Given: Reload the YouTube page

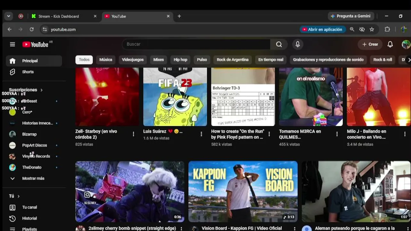Looking at the screenshot, I should [x=32, y=29].
